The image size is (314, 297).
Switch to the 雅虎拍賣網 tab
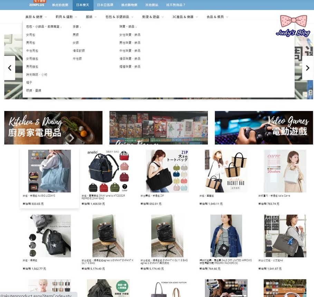(x=60, y=5)
